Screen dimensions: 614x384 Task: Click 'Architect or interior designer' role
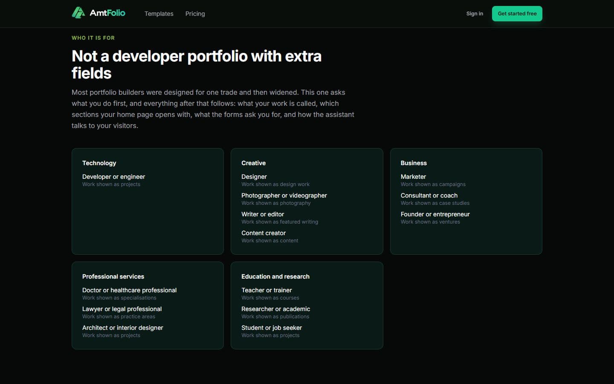(x=123, y=328)
